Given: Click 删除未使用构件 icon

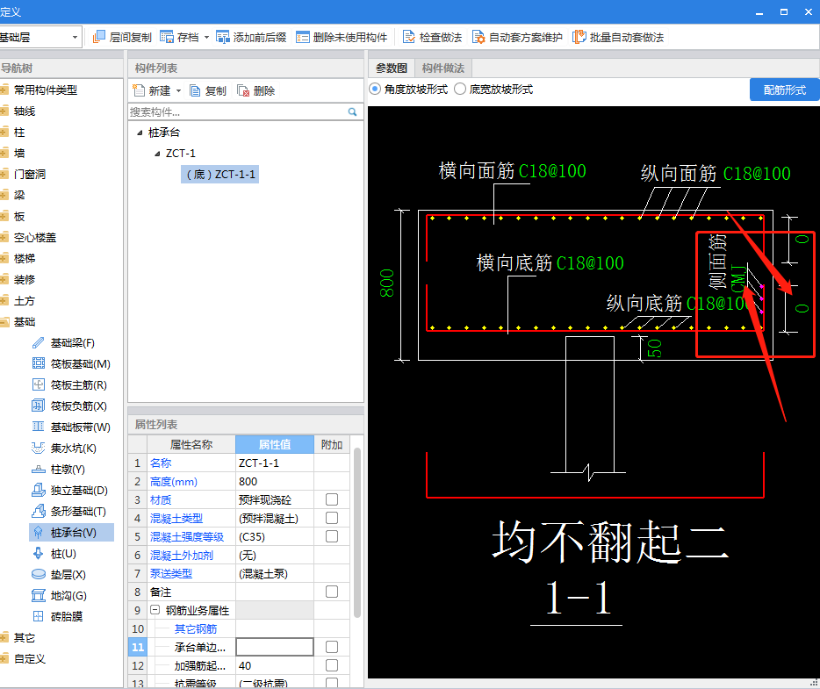Looking at the screenshot, I should pos(302,37).
